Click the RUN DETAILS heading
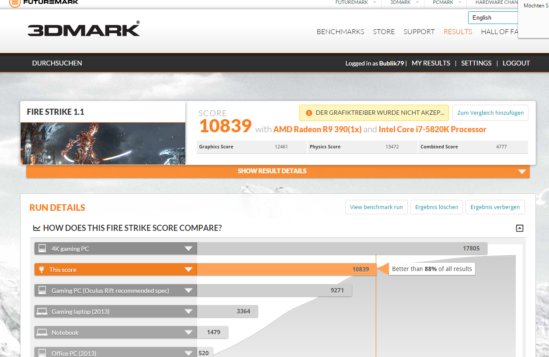The height and width of the screenshot is (357, 549). (x=57, y=208)
